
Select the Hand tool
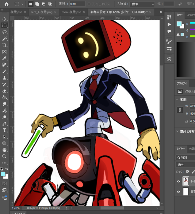[x=4, y=150]
